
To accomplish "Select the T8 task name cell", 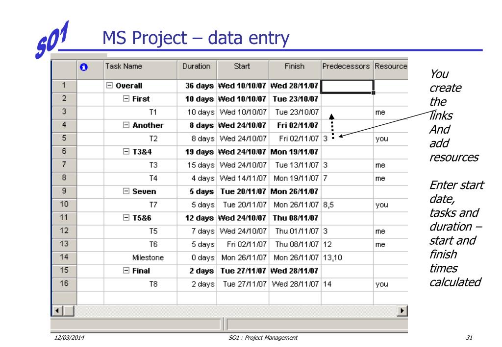I will point(141,284).
